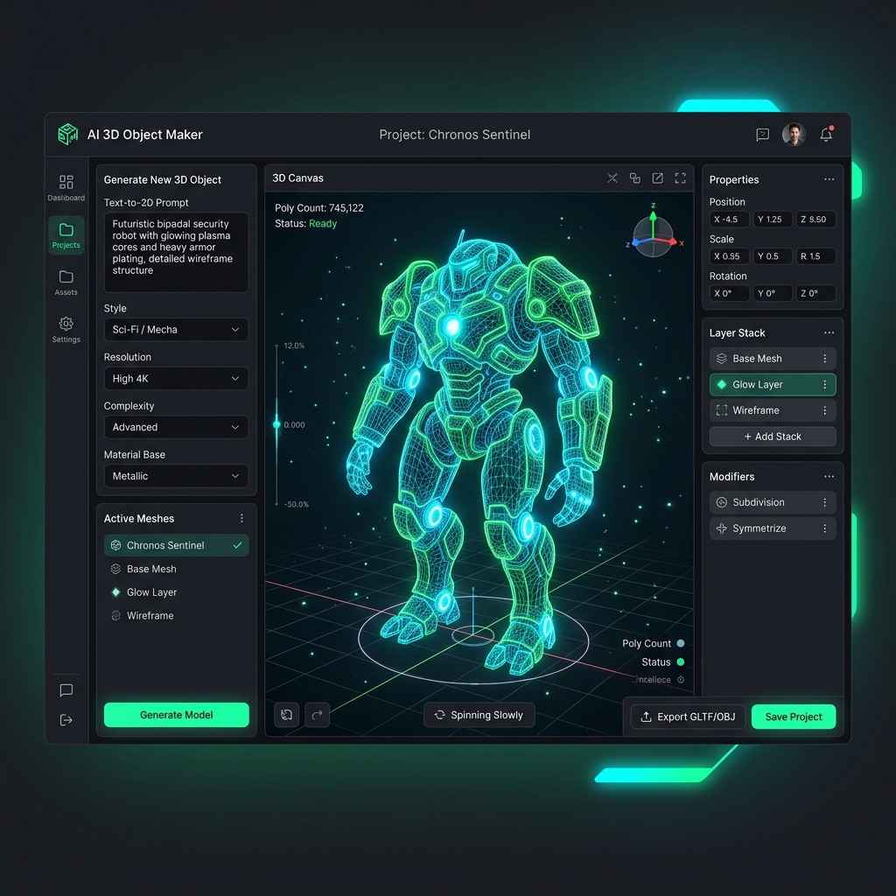Select Wireframe in Active Meshes list

(176, 616)
